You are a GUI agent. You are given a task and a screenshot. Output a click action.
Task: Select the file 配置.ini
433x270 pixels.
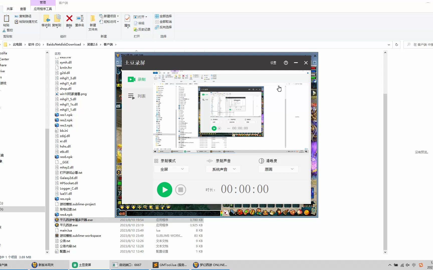coord(65,251)
